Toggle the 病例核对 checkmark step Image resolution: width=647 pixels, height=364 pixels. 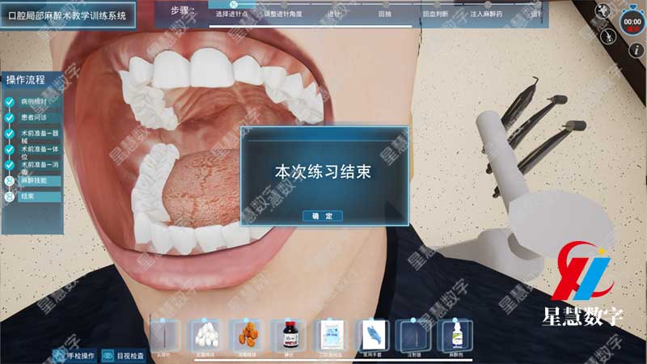pos(10,103)
